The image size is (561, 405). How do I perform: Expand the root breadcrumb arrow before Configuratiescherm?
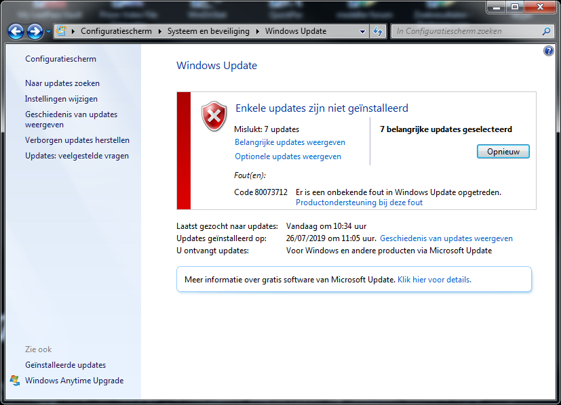click(x=73, y=31)
